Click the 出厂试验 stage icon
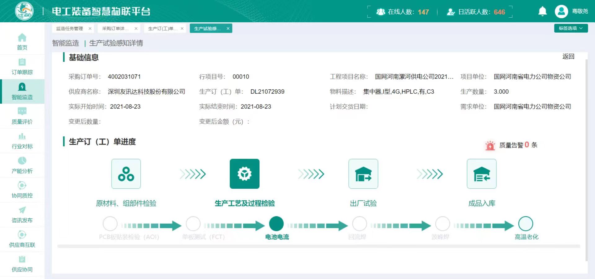 pyautogui.click(x=363, y=174)
